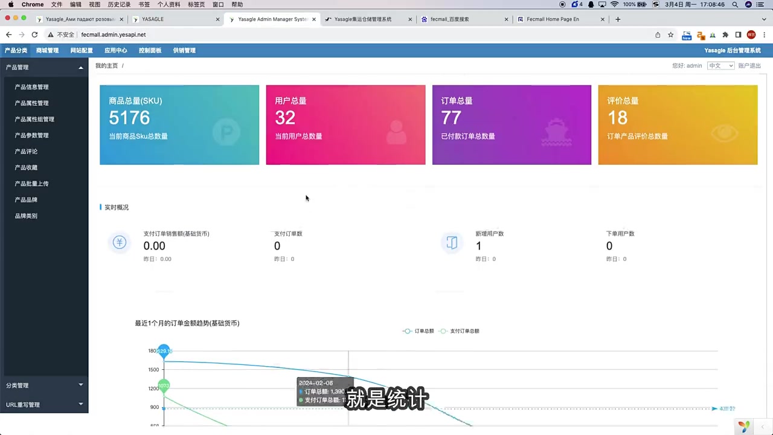Click the blue marker at the chart peak
Screen dimensions: 773x435
pyautogui.click(x=164, y=350)
